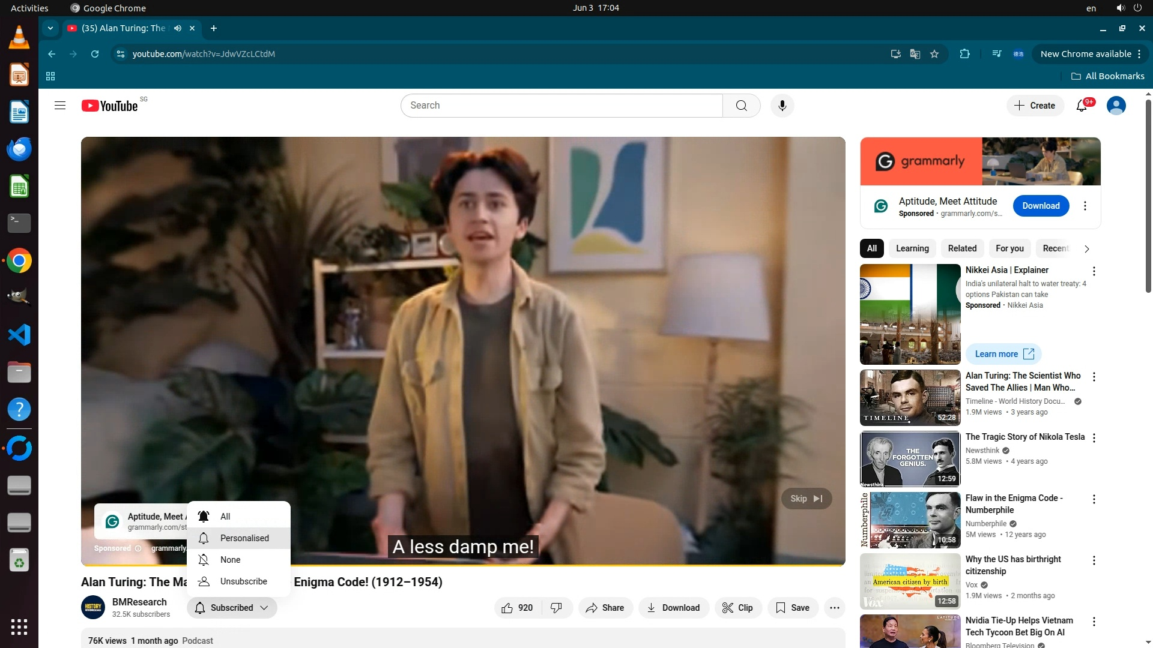1153x648 pixels.
Task: Click the dislike thumbs-down button
Action: (557, 608)
